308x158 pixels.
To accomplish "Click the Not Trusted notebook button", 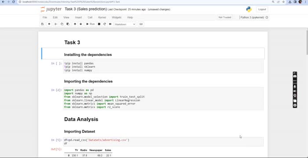I will [225, 18].
